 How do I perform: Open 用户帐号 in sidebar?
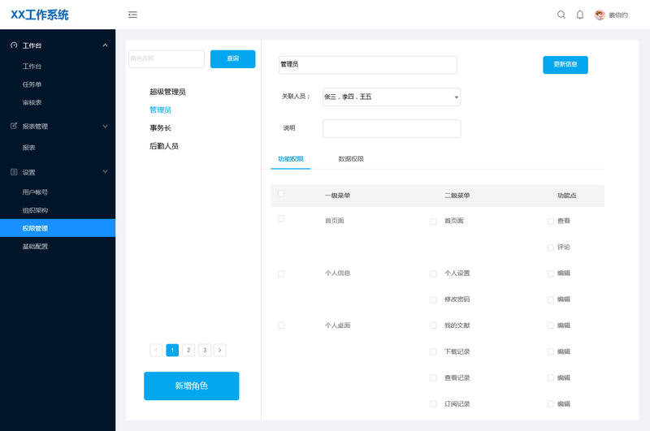35,192
